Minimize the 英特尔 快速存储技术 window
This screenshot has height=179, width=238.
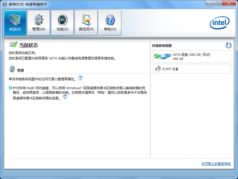coord(210,3)
